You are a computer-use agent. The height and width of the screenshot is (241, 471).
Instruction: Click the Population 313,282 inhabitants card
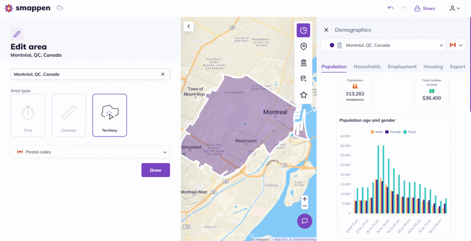[355, 92]
